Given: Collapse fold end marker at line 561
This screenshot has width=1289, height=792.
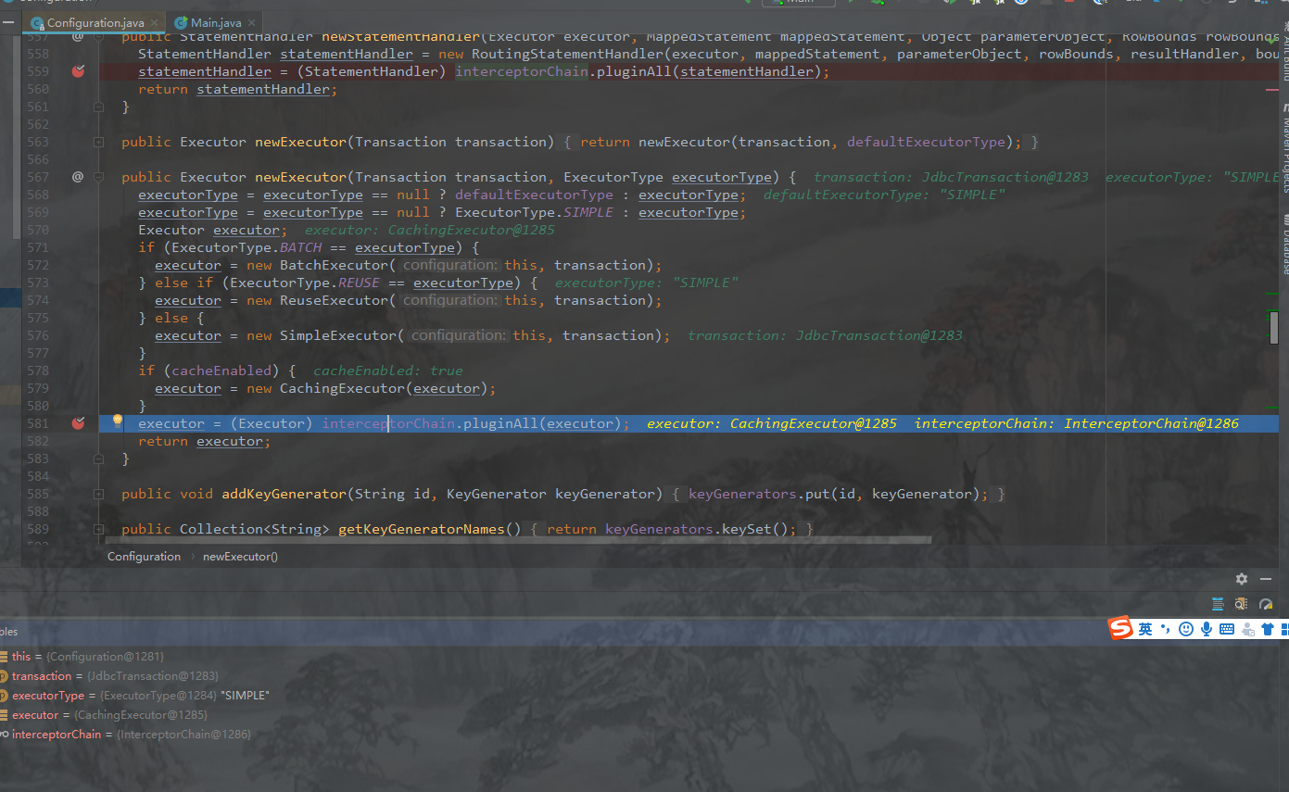Looking at the screenshot, I should (98, 107).
